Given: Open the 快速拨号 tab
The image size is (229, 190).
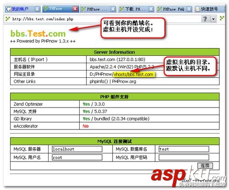Looking at the screenshot, I should point(209,9).
